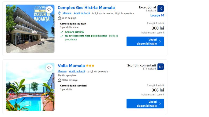Click the score badge showing 10
This screenshot has height=117, width=209.
pos(161,9)
